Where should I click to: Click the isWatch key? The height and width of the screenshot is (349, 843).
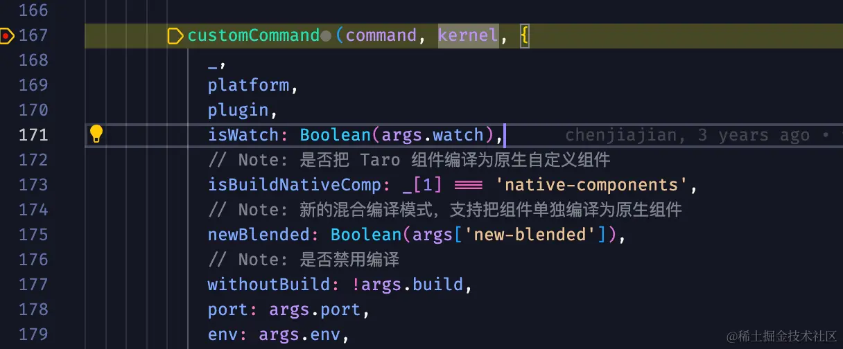click(243, 135)
